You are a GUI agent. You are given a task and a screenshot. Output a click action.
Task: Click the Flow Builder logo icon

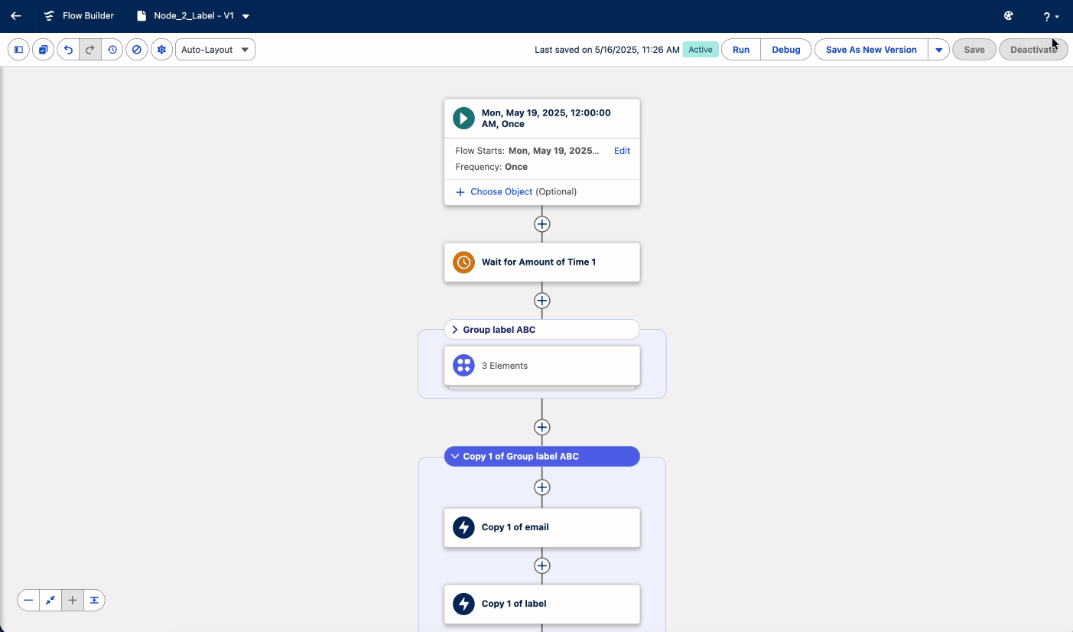click(x=50, y=16)
